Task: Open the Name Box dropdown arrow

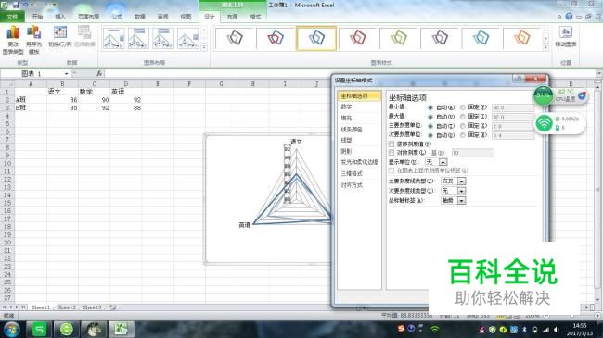Action: pyautogui.click(x=66, y=74)
